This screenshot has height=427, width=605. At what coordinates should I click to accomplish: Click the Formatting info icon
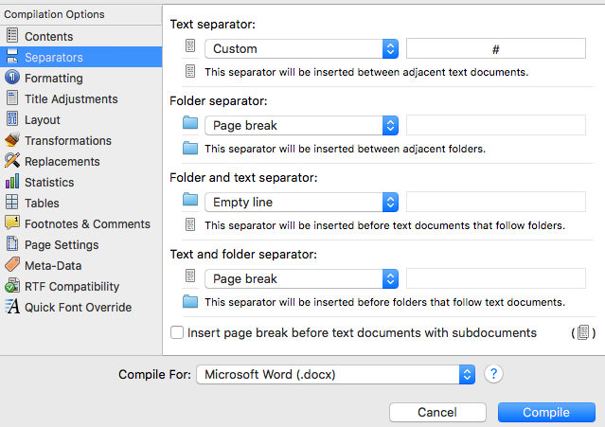coord(12,78)
